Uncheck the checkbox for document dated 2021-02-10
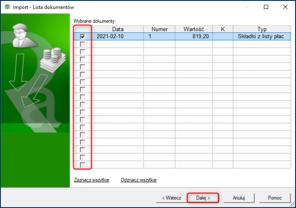The width and height of the screenshot is (296, 208). click(82, 36)
